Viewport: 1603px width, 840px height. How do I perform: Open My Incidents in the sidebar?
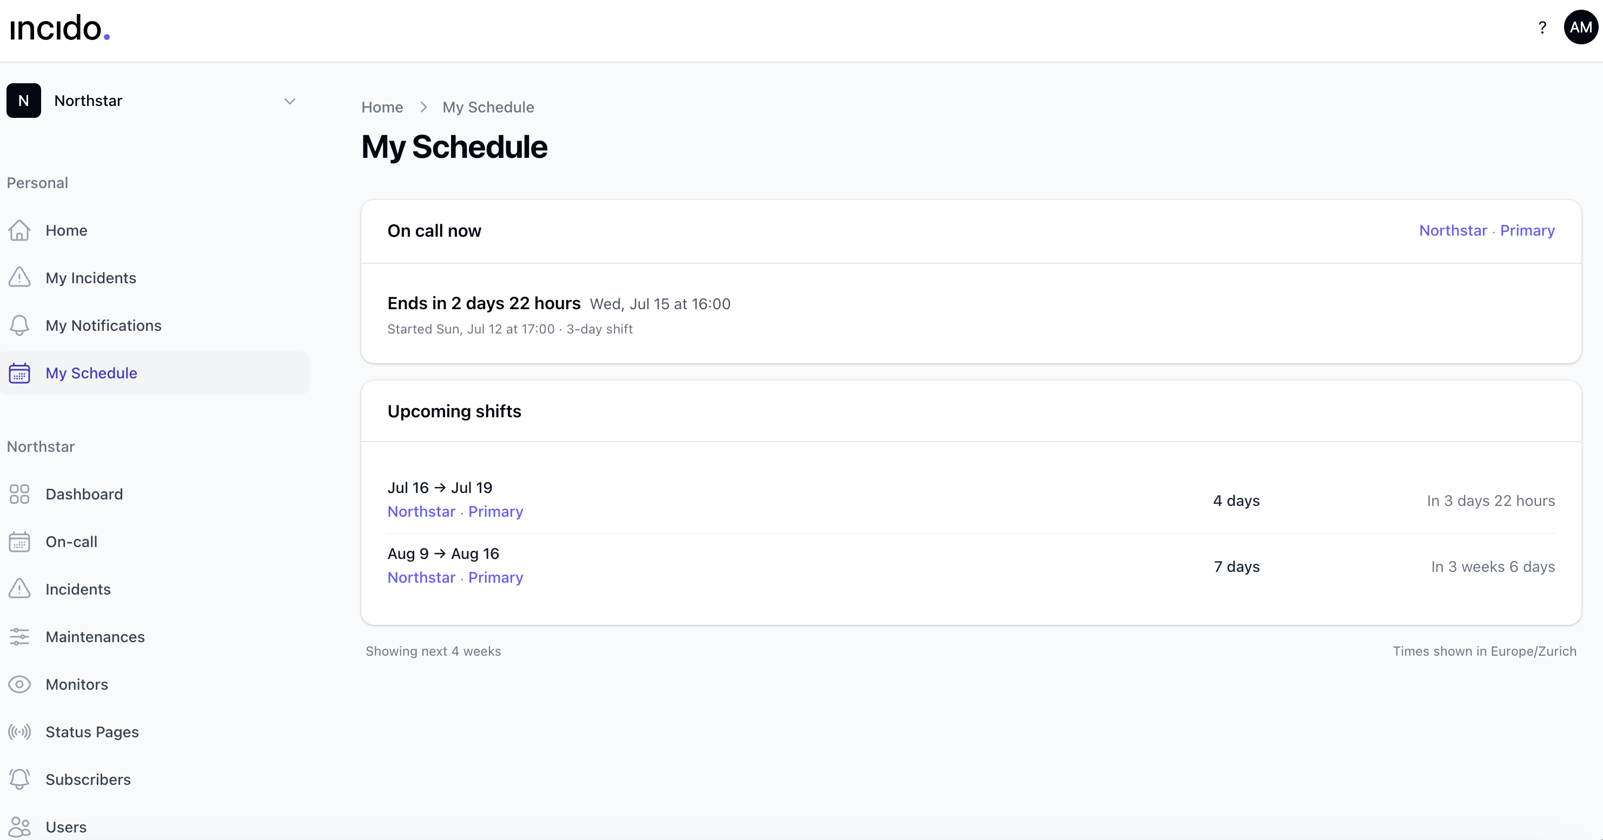[154, 278]
